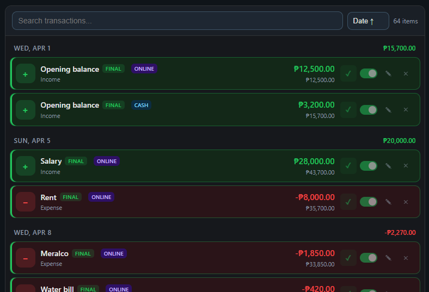This screenshot has width=429, height=292.
Task: Mark ₱12,500.00 Opening balance as checked
Action: pyautogui.click(x=348, y=73)
